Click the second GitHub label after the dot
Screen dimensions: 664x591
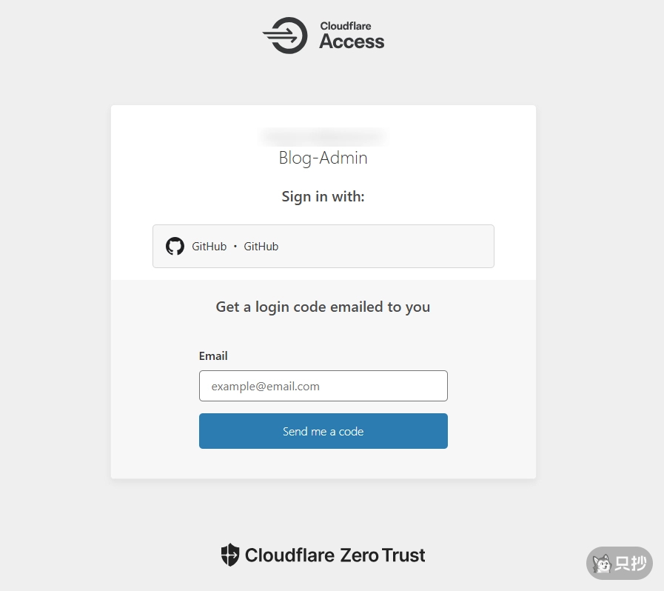pyautogui.click(x=261, y=247)
